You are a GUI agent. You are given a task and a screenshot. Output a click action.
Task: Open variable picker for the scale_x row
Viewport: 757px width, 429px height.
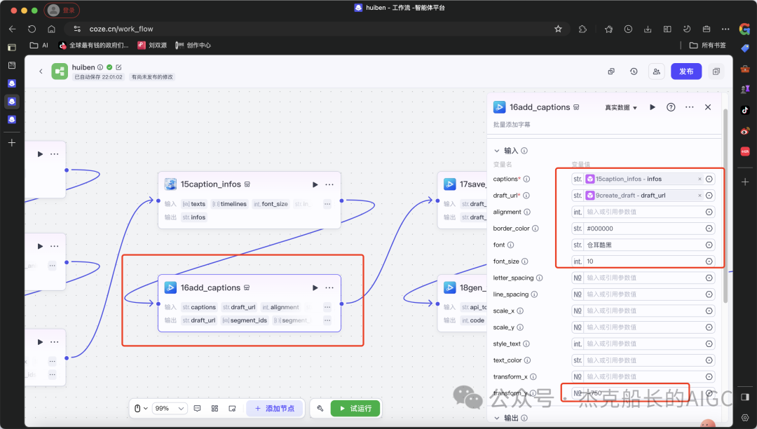[709, 311]
